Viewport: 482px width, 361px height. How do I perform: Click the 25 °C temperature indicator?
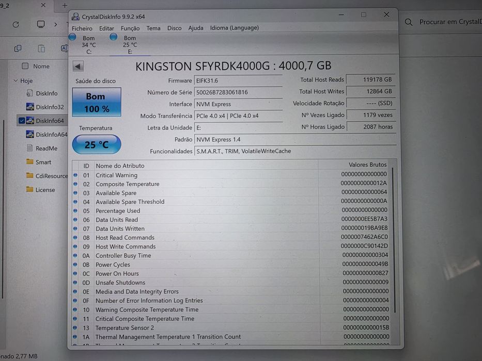pos(97,144)
